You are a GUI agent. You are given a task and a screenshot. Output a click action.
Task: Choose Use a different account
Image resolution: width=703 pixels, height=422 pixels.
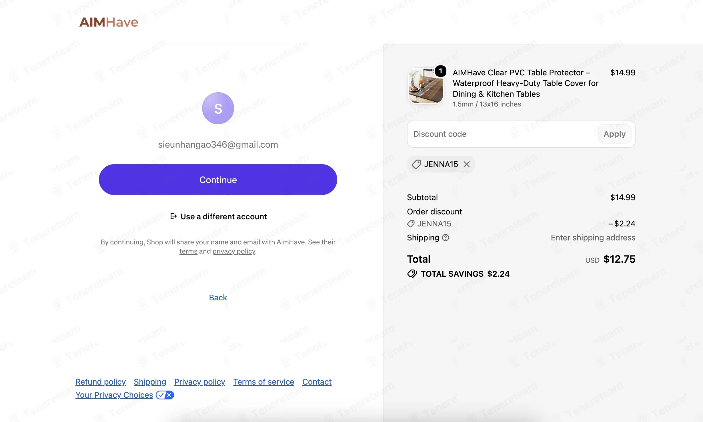[x=218, y=216]
